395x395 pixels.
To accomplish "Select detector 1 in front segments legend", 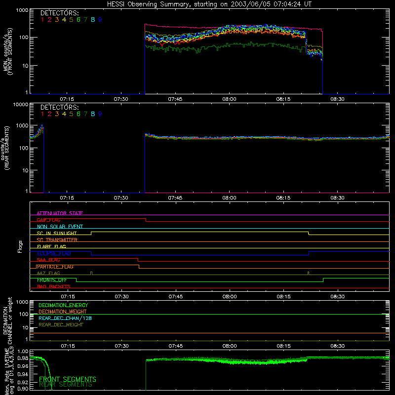I will [x=42, y=20].
